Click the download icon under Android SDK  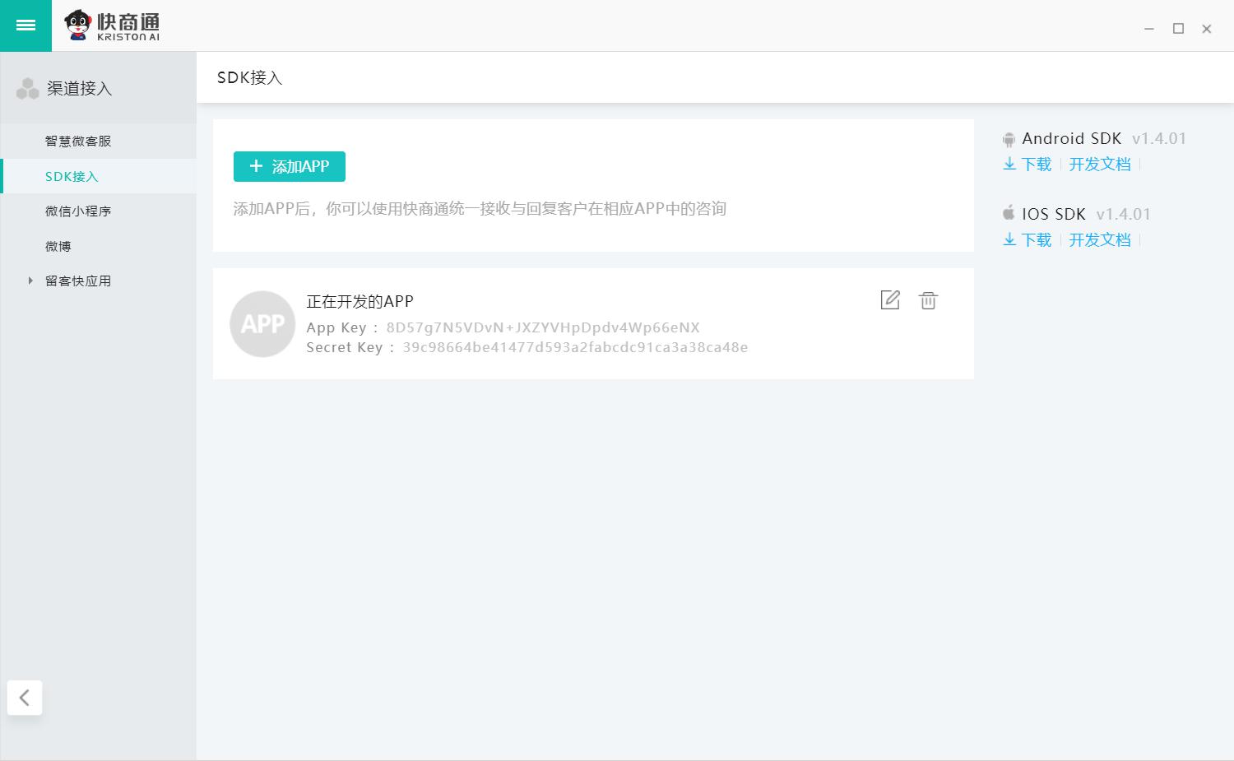pyautogui.click(x=1009, y=164)
